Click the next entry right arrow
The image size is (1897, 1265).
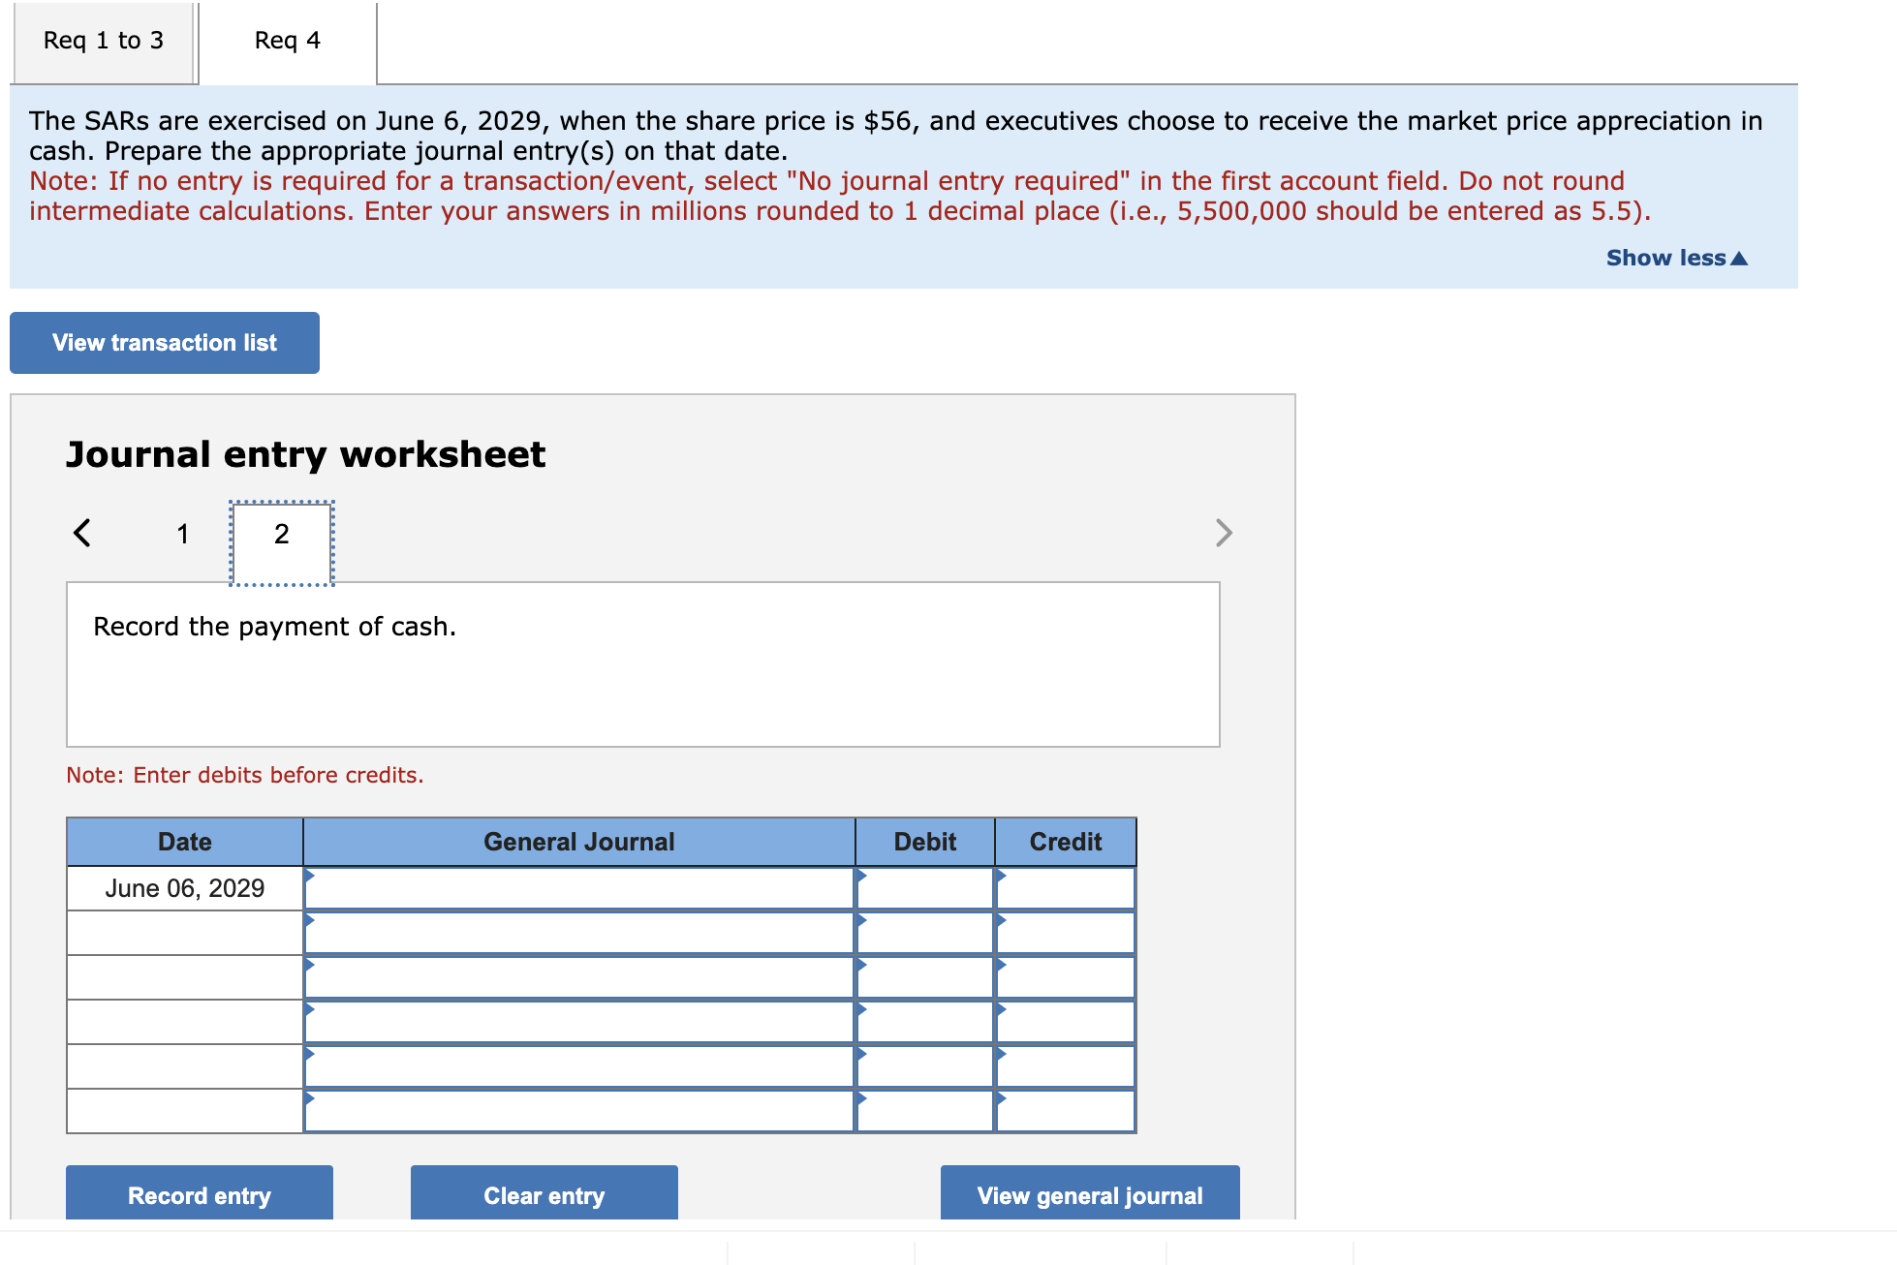pos(1224,533)
